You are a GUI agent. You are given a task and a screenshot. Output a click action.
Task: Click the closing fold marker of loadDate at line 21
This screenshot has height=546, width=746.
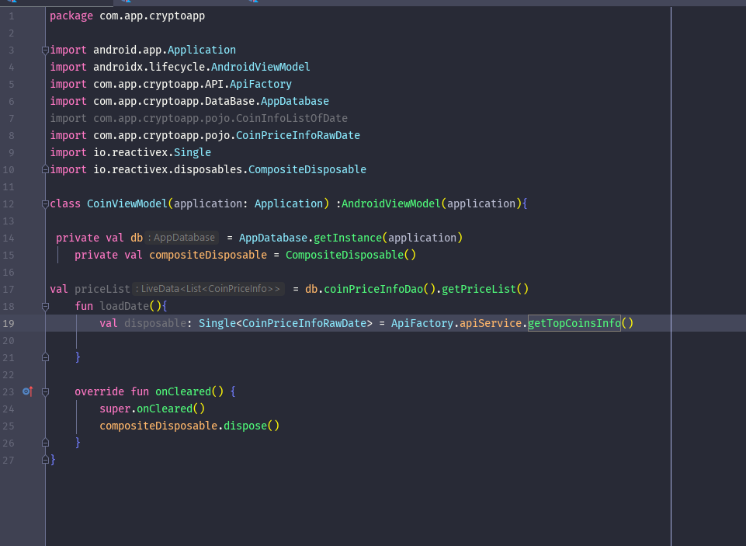[45, 357]
